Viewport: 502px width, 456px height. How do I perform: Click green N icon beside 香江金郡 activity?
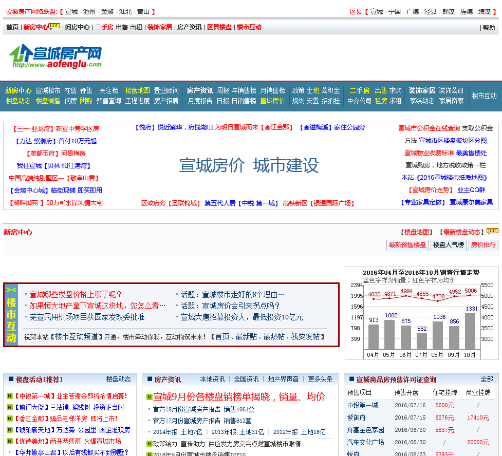coord(10,419)
